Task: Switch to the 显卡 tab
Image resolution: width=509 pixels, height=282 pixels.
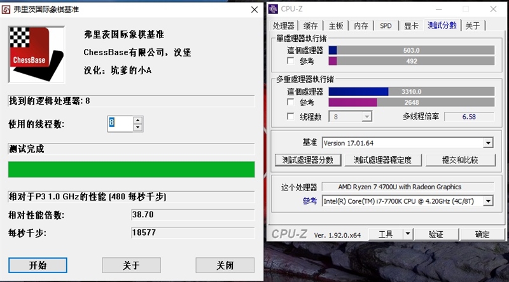Action: click(411, 26)
